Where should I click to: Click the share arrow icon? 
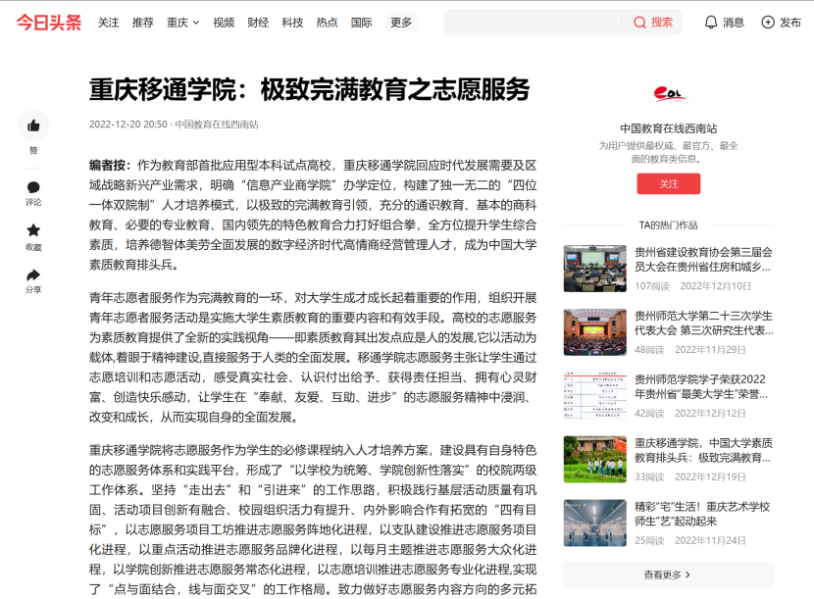(x=33, y=275)
